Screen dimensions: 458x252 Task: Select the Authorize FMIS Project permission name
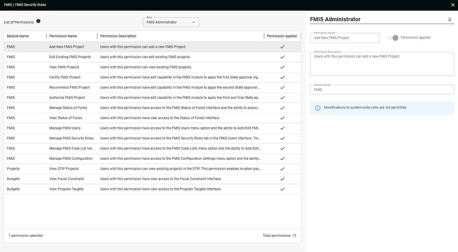[x=67, y=98]
